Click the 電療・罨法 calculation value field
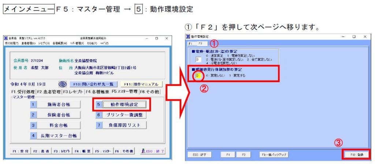Screen dimensions: 375x164 [x=198, y=59]
